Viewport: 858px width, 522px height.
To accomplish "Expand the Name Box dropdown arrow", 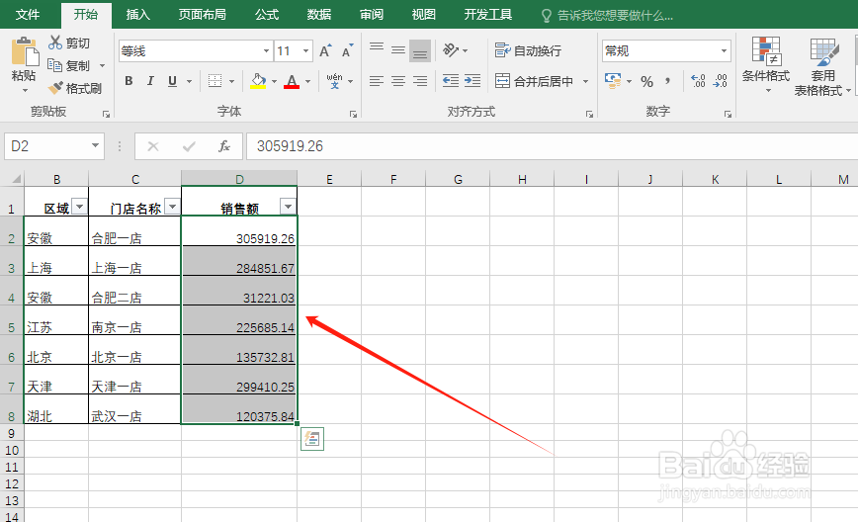I will pos(95,145).
